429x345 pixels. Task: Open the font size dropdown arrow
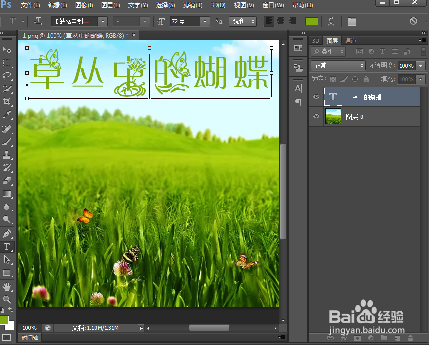(205, 21)
